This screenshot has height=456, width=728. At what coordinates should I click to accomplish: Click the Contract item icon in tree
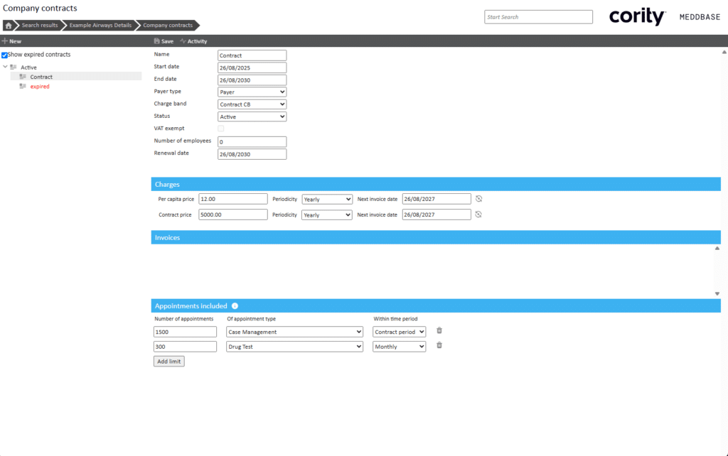pos(23,77)
